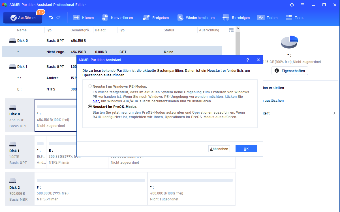Click the Belegt column header
Screen dimensions: 340x212
[100, 30]
